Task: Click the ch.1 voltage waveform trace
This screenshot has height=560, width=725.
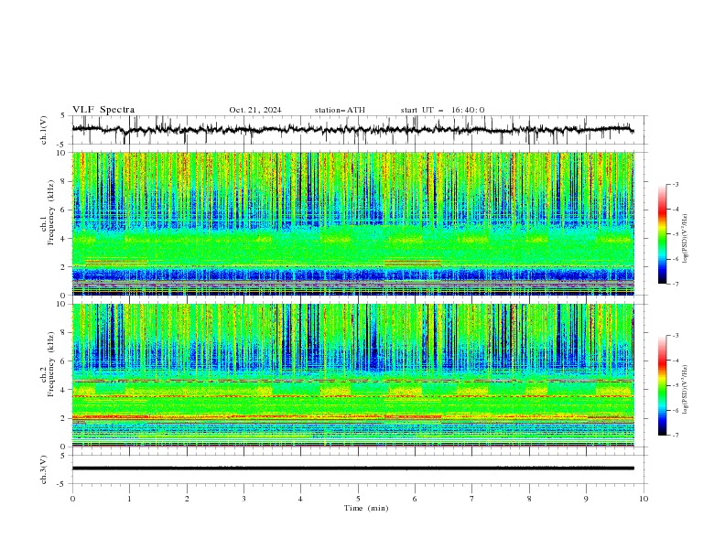Action: pyautogui.click(x=352, y=129)
